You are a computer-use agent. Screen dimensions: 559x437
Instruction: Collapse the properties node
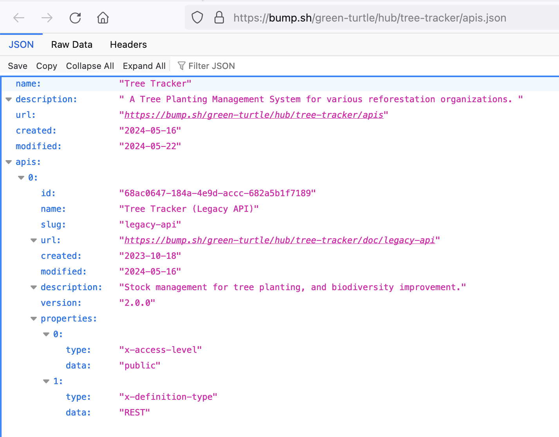pos(34,318)
